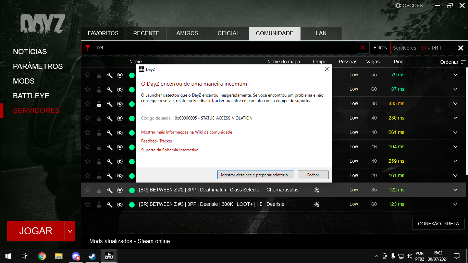Launch Chrome from the taskbar
The height and width of the screenshot is (263, 468).
pos(42,256)
